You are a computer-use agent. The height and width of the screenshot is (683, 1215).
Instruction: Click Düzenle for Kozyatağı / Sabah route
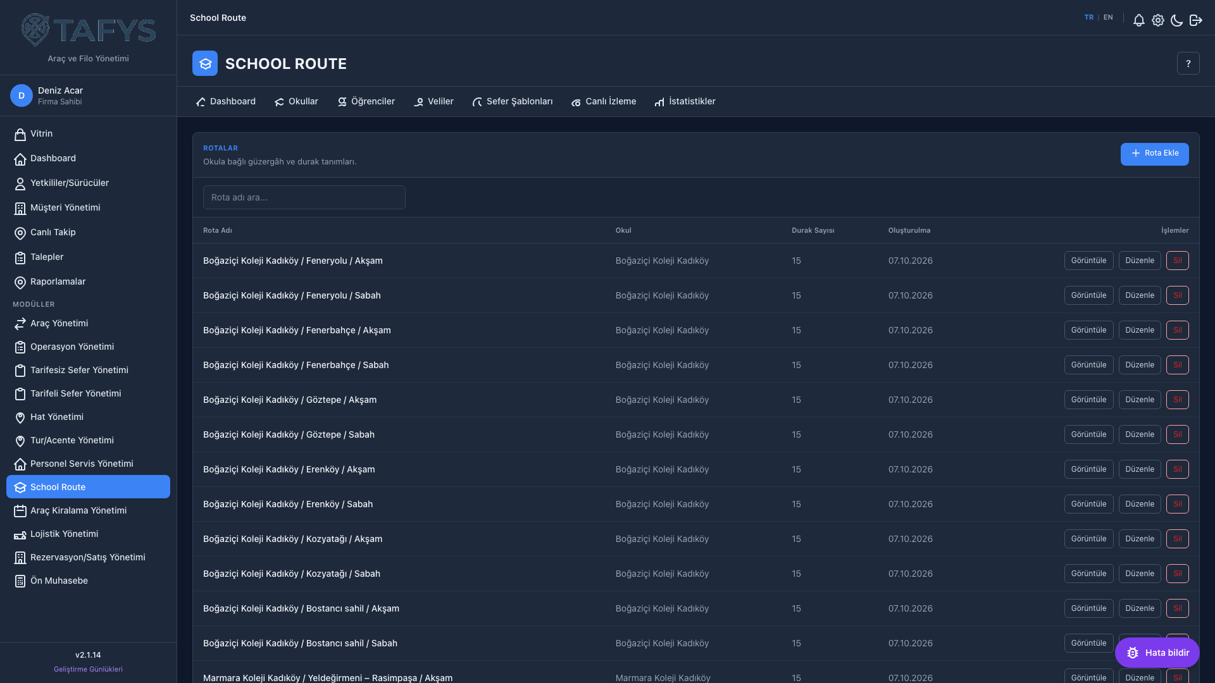(x=1140, y=574)
